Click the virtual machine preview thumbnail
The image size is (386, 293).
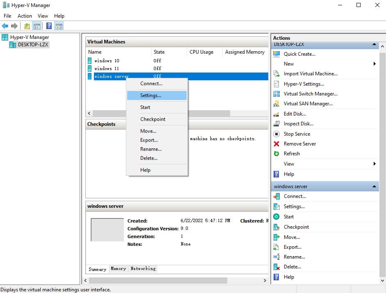107,229
